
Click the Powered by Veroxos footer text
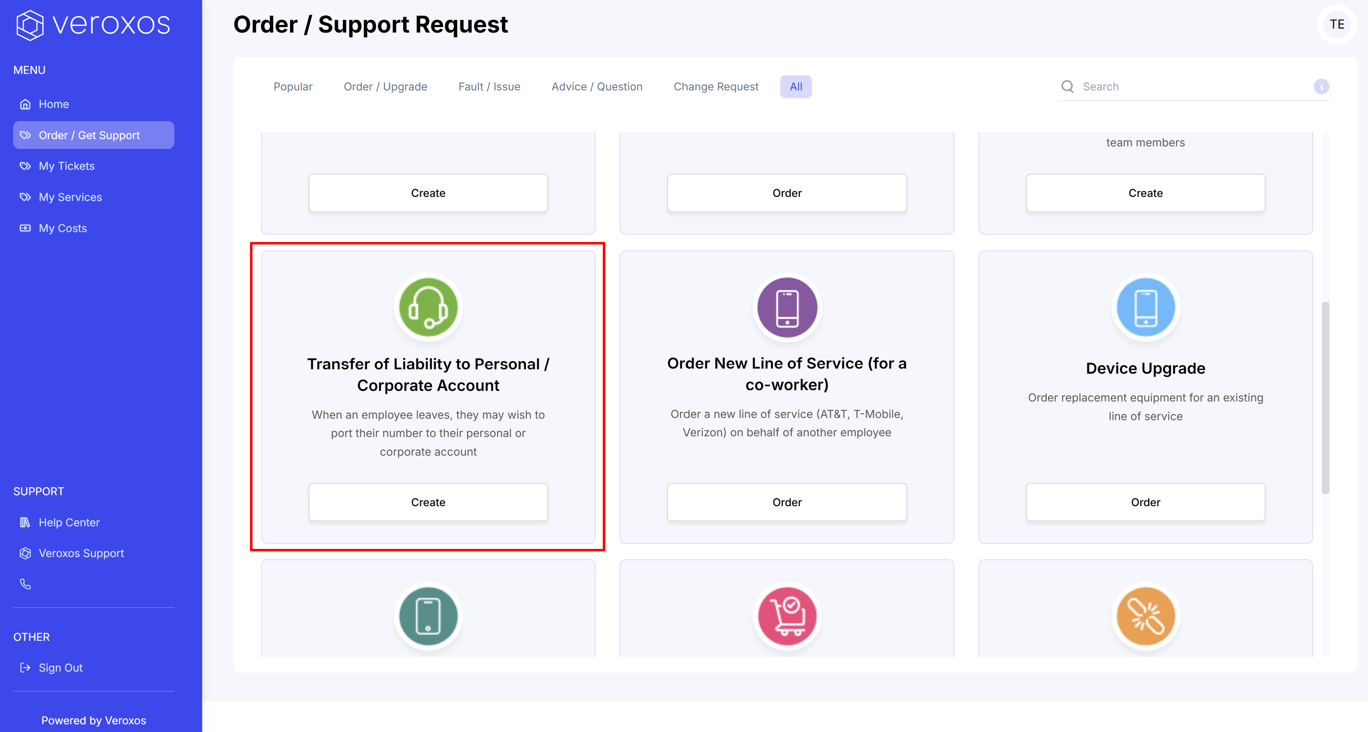(x=94, y=720)
